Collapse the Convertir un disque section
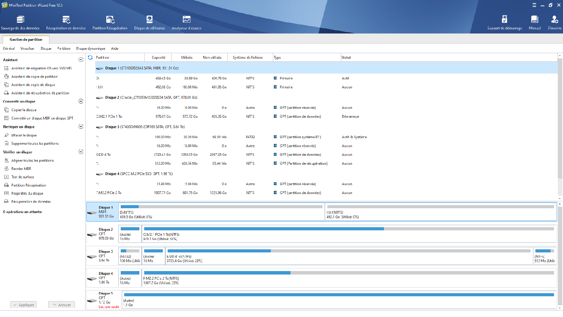The height and width of the screenshot is (317, 563). (x=81, y=101)
